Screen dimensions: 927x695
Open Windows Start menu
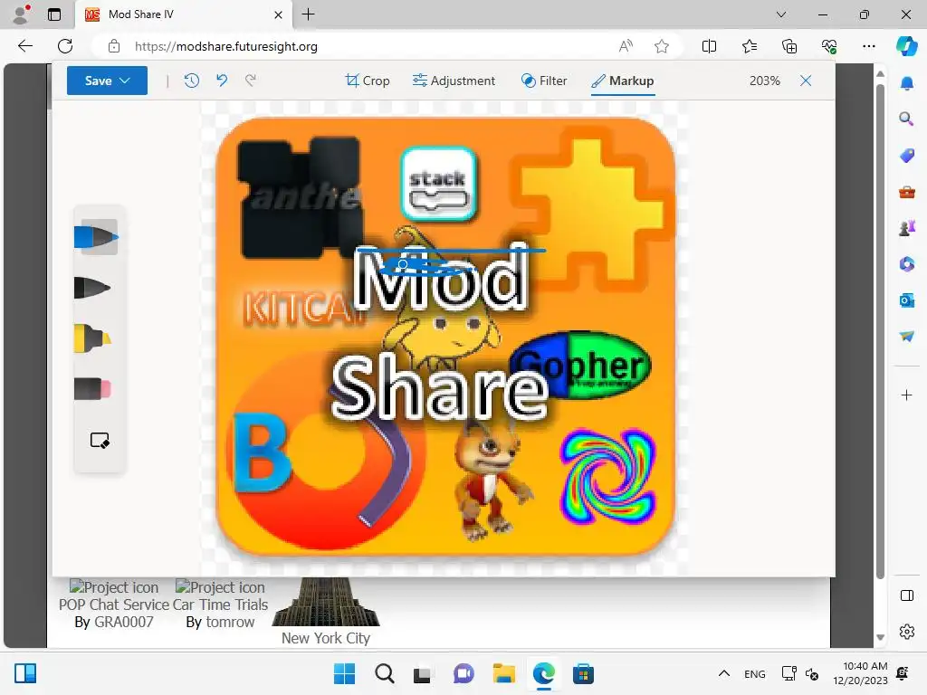point(344,673)
